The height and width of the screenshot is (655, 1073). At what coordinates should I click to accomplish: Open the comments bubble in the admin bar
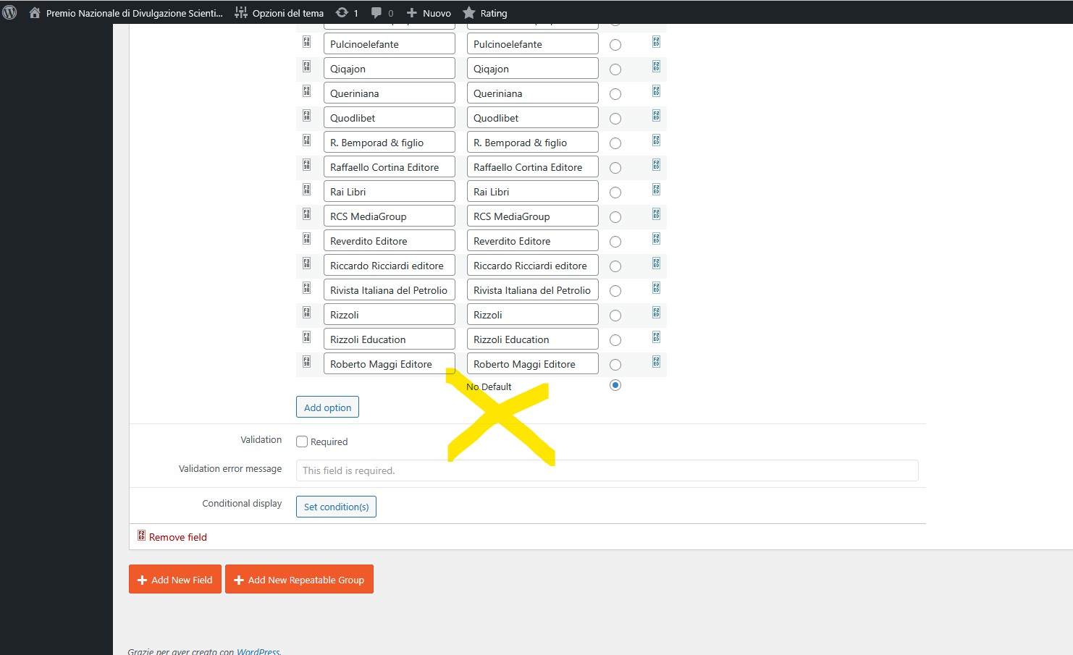click(382, 13)
